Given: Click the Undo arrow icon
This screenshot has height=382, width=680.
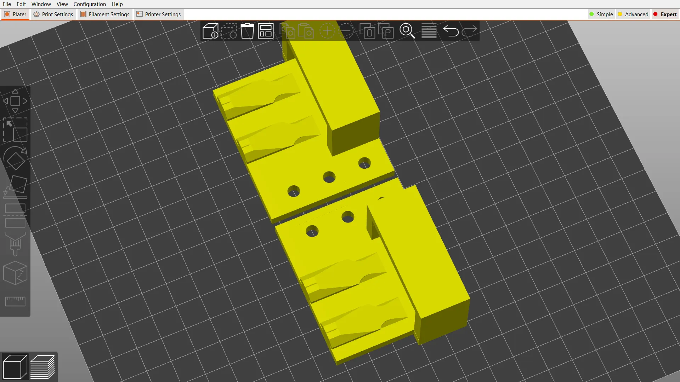Looking at the screenshot, I should 451,31.
